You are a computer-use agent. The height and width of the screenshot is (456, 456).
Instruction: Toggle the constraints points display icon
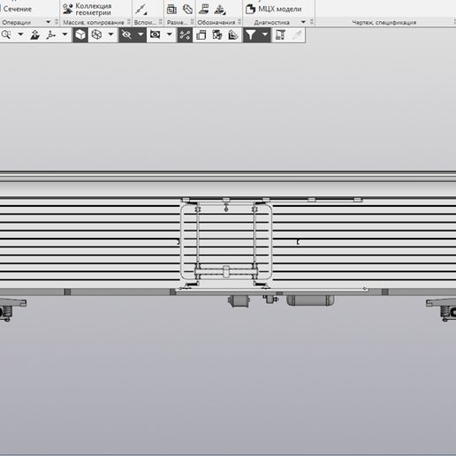(185, 34)
